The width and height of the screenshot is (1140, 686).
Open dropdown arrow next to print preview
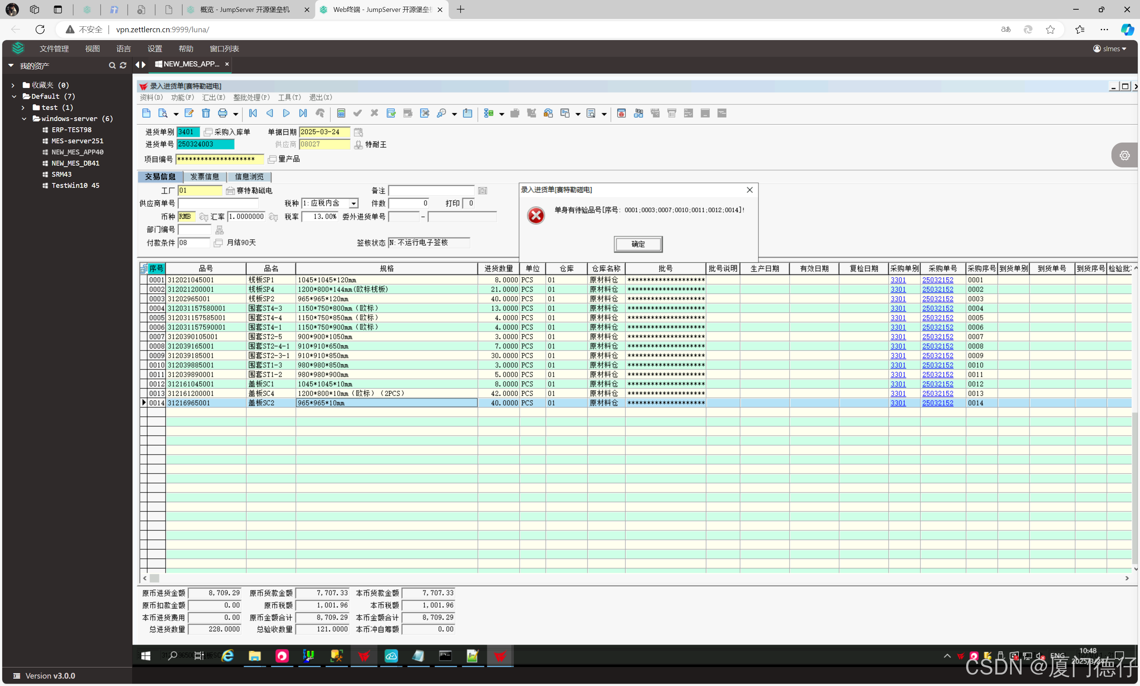(176, 114)
